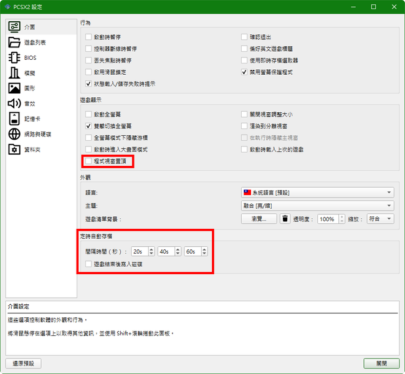405x374 pixels.
Task: Enable 程式視窗置頂 (always on top)
Action: coord(88,161)
